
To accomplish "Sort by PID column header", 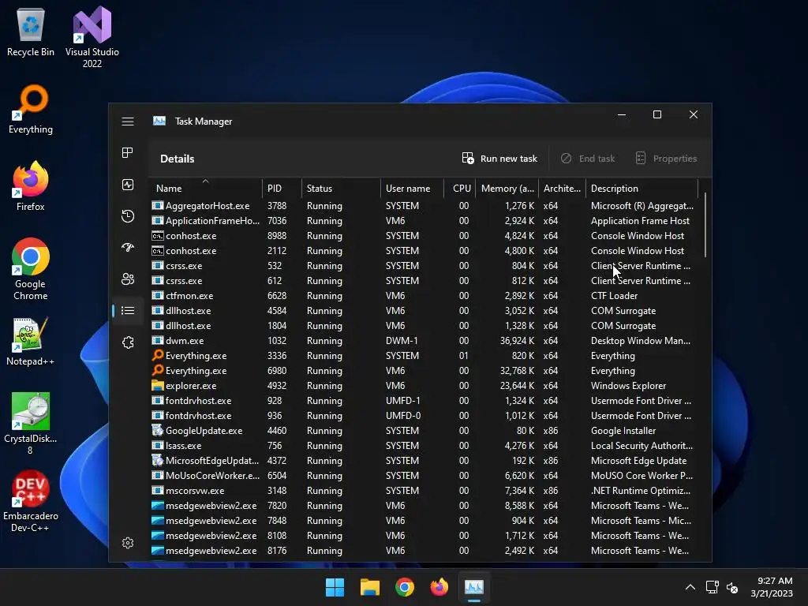I will (282, 188).
